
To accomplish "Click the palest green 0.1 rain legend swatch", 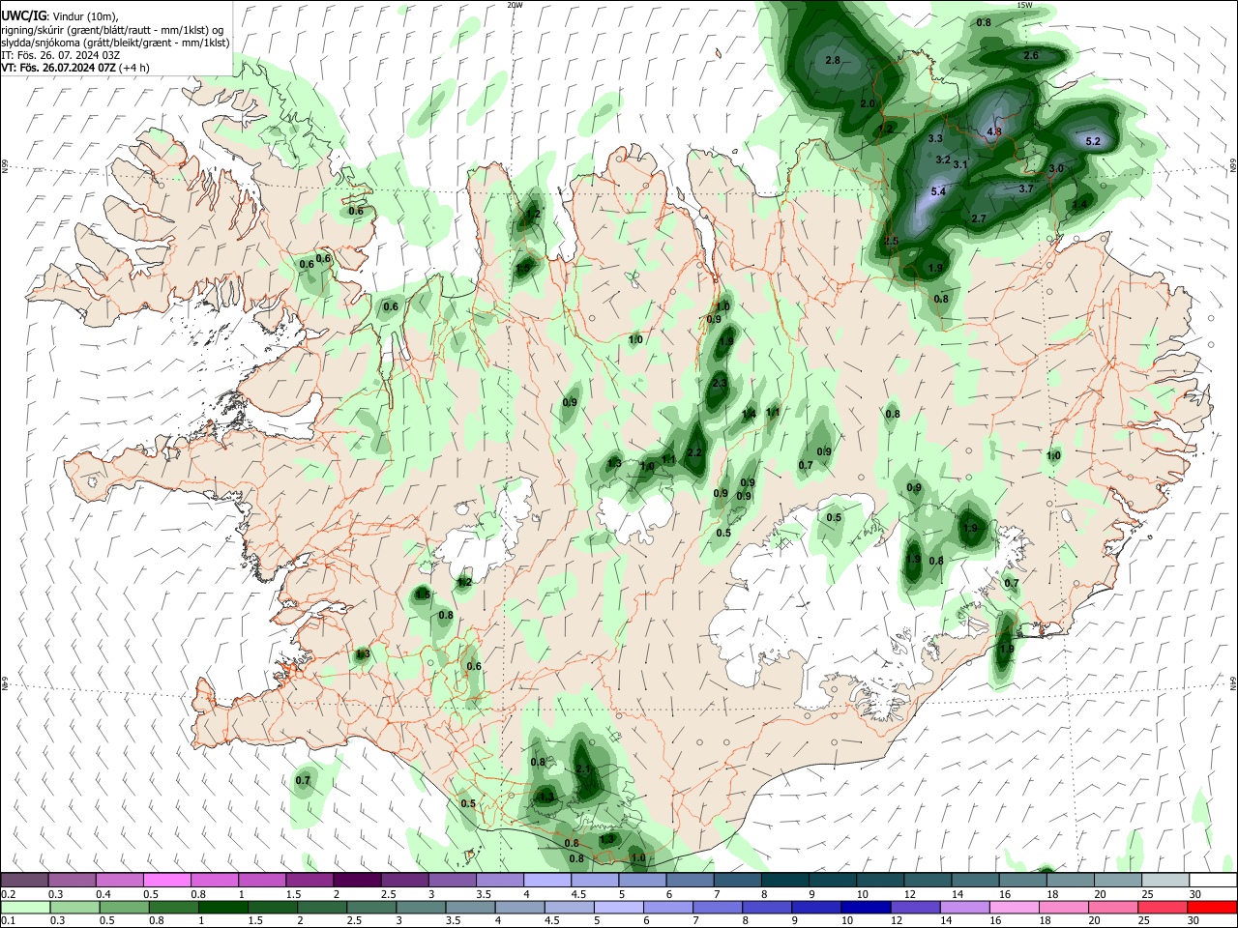I will point(25,908).
